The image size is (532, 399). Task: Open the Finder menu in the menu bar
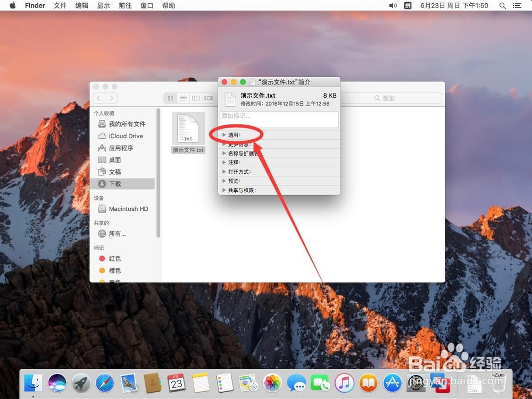click(35, 5)
